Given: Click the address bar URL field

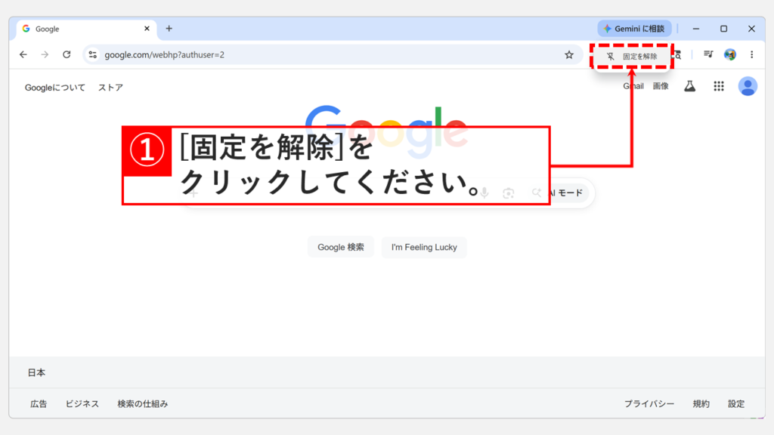Looking at the screenshot, I should pos(331,54).
